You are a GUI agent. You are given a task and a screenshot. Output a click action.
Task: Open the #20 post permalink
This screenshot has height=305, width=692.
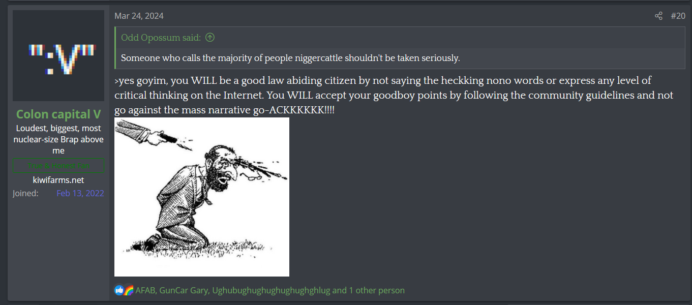678,16
